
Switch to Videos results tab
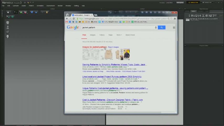click(x=102, y=35)
